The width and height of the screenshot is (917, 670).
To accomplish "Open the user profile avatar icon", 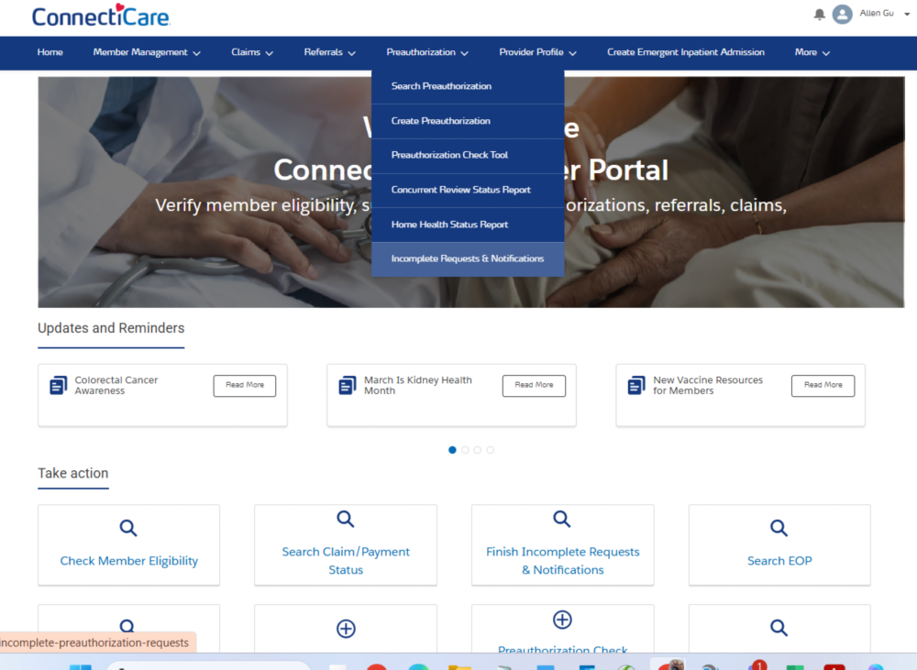I will [x=842, y=15].
